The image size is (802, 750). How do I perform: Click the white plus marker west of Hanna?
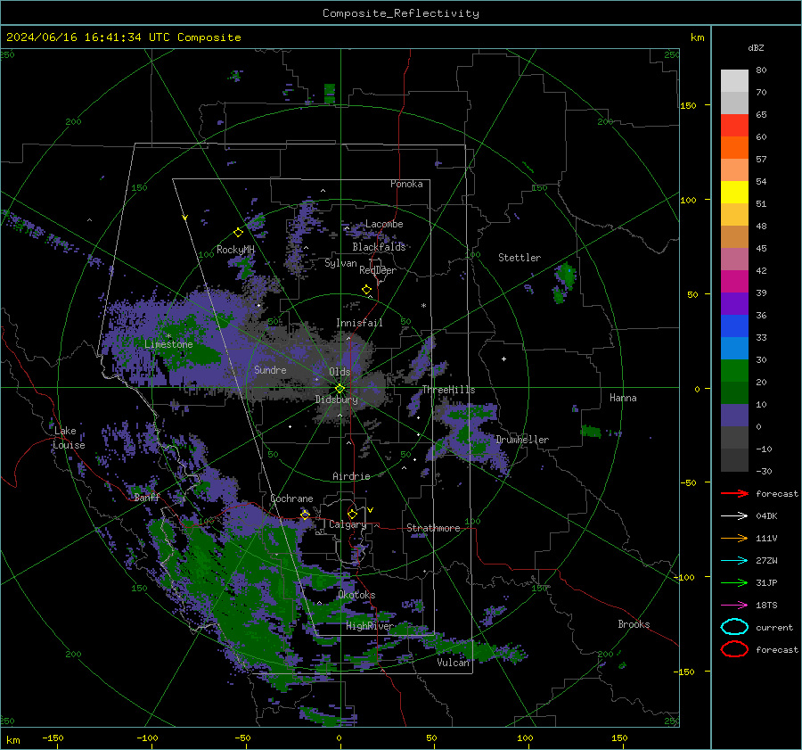(x=503, y=359)
